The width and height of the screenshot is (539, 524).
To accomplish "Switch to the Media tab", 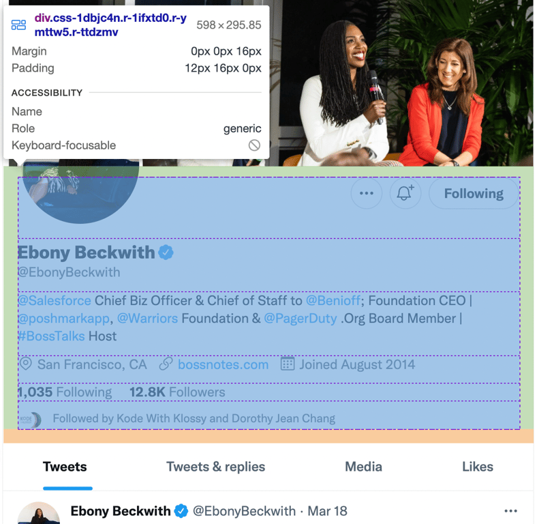I will [363, 467].
